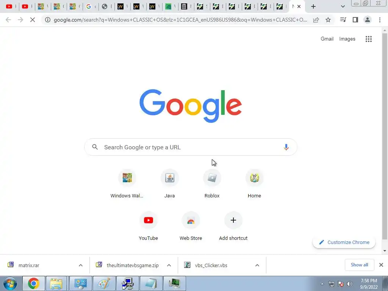Image resolution: width=388 pixels, height=291 pixels.
Task: Close the currently active tab
Action: point(299,6)
